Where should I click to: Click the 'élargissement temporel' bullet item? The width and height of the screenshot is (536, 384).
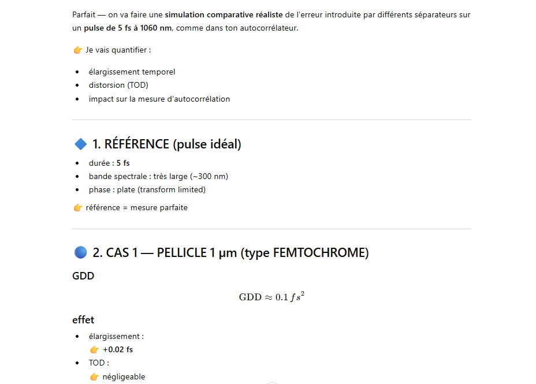[x=132, y=72]
